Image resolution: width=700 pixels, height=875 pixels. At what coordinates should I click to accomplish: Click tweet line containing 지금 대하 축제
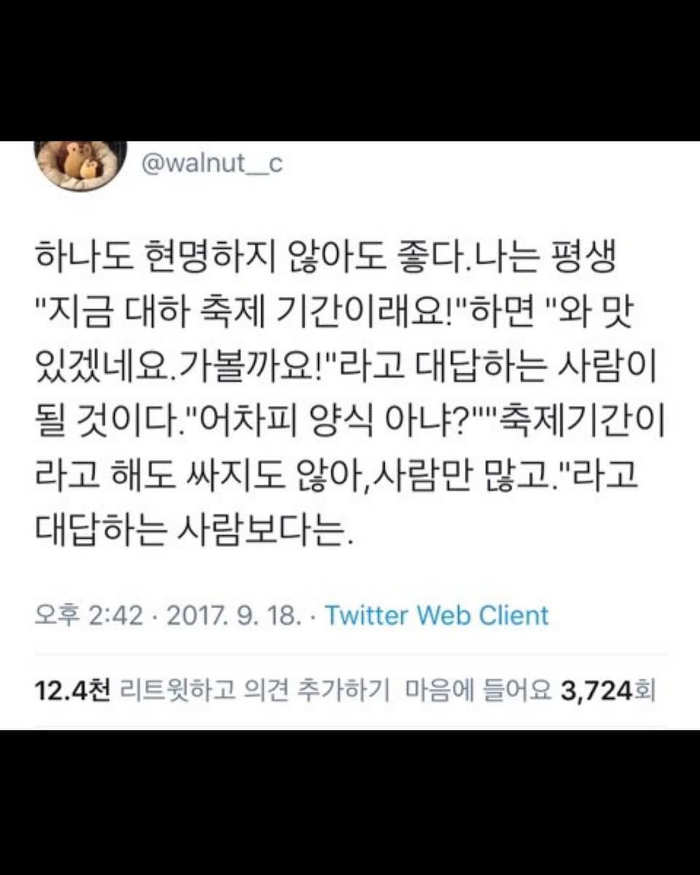pyautogui.click(x=334, y=313)
